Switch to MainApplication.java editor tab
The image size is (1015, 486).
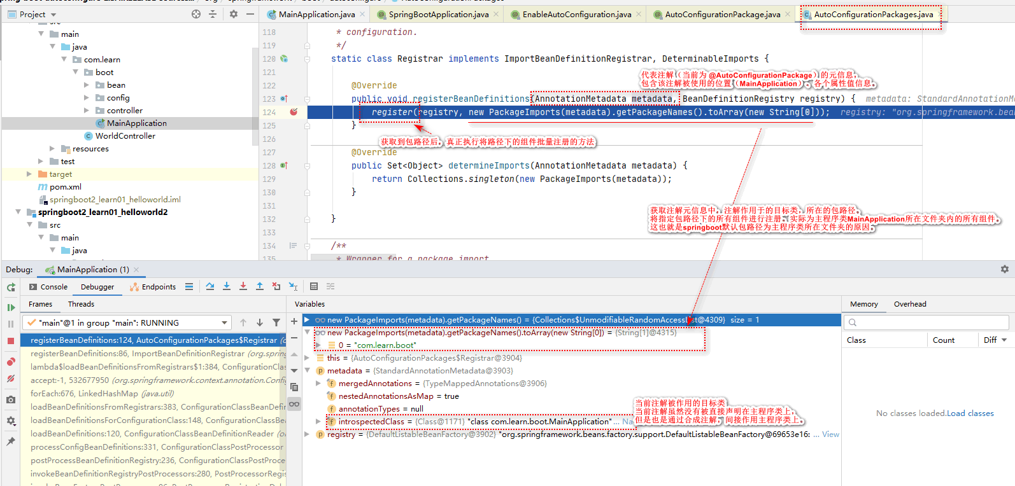(x=316, y=14)
